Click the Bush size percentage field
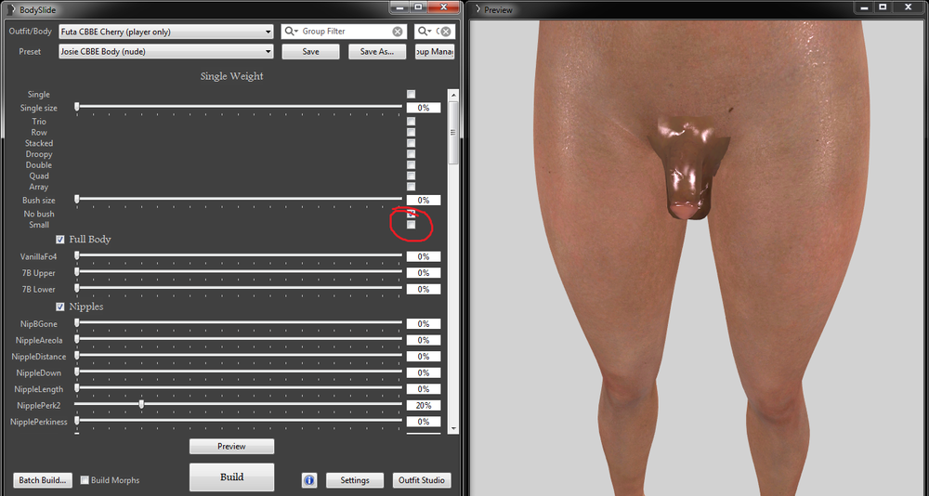This screenshot has width=929, height=496. click(x=423, y=201)
